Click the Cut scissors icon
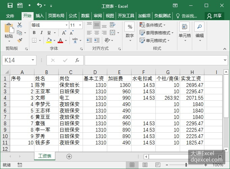This screenshot has width=230, height=169. tap(20, 25)
